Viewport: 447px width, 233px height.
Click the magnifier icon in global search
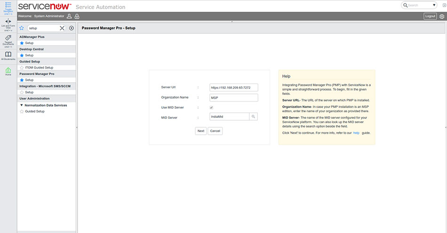[405, 5]
